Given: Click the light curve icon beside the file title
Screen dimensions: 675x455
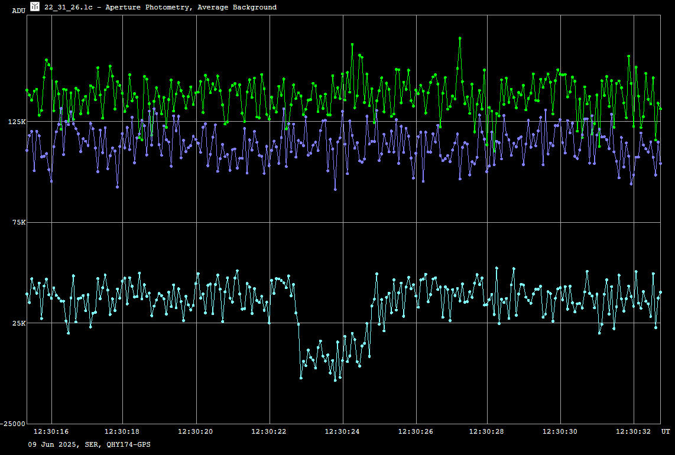Looking at the screenshot, I should coord(35,6).
